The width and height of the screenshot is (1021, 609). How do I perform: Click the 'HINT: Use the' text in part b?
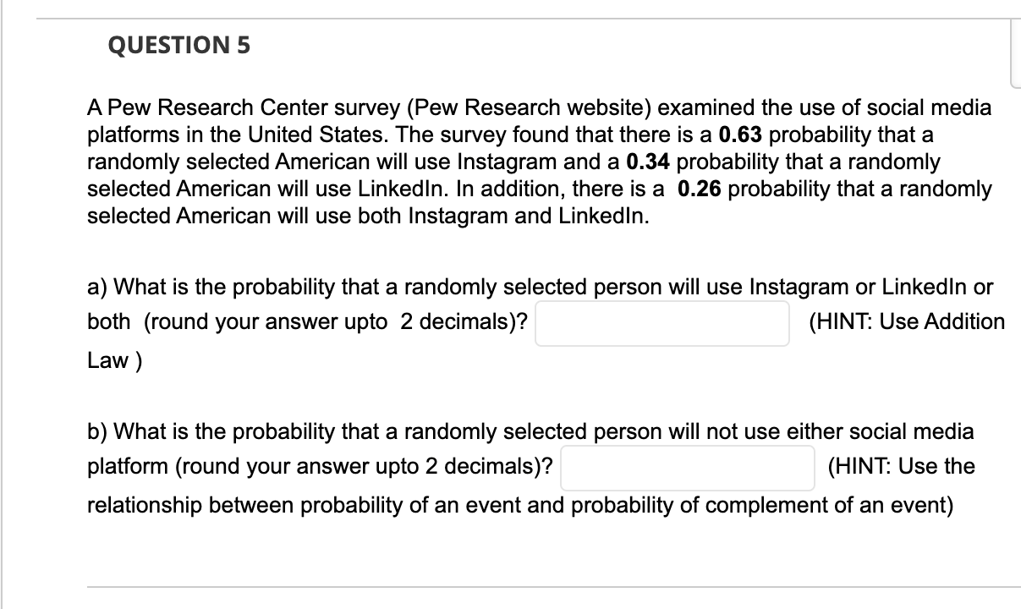[x=902, y=466]
